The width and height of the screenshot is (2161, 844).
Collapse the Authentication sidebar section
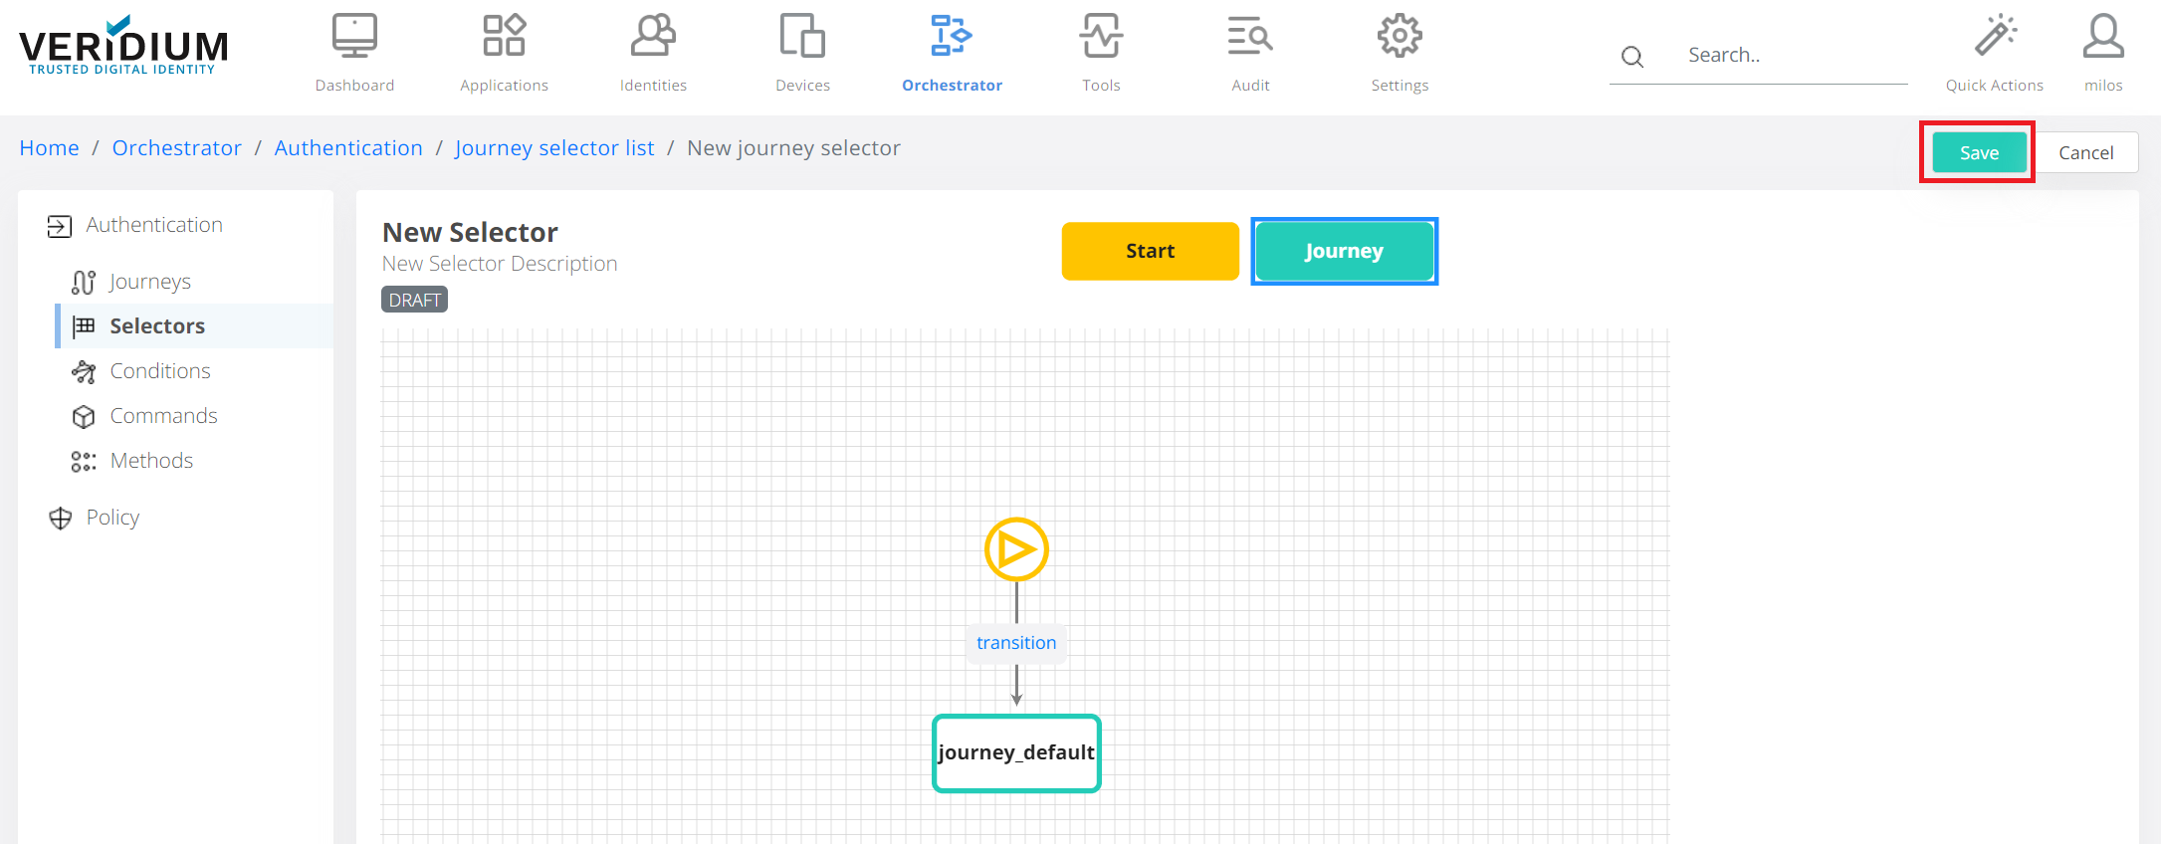[153, 226]
